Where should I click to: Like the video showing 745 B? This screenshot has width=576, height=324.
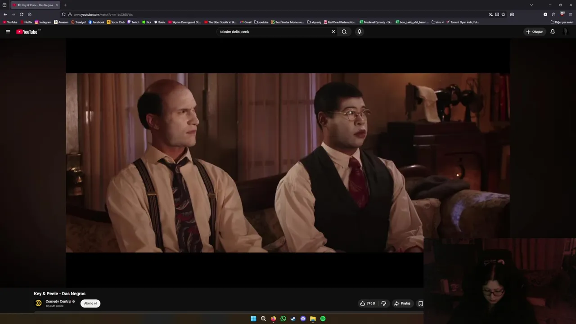click(368, 303)
